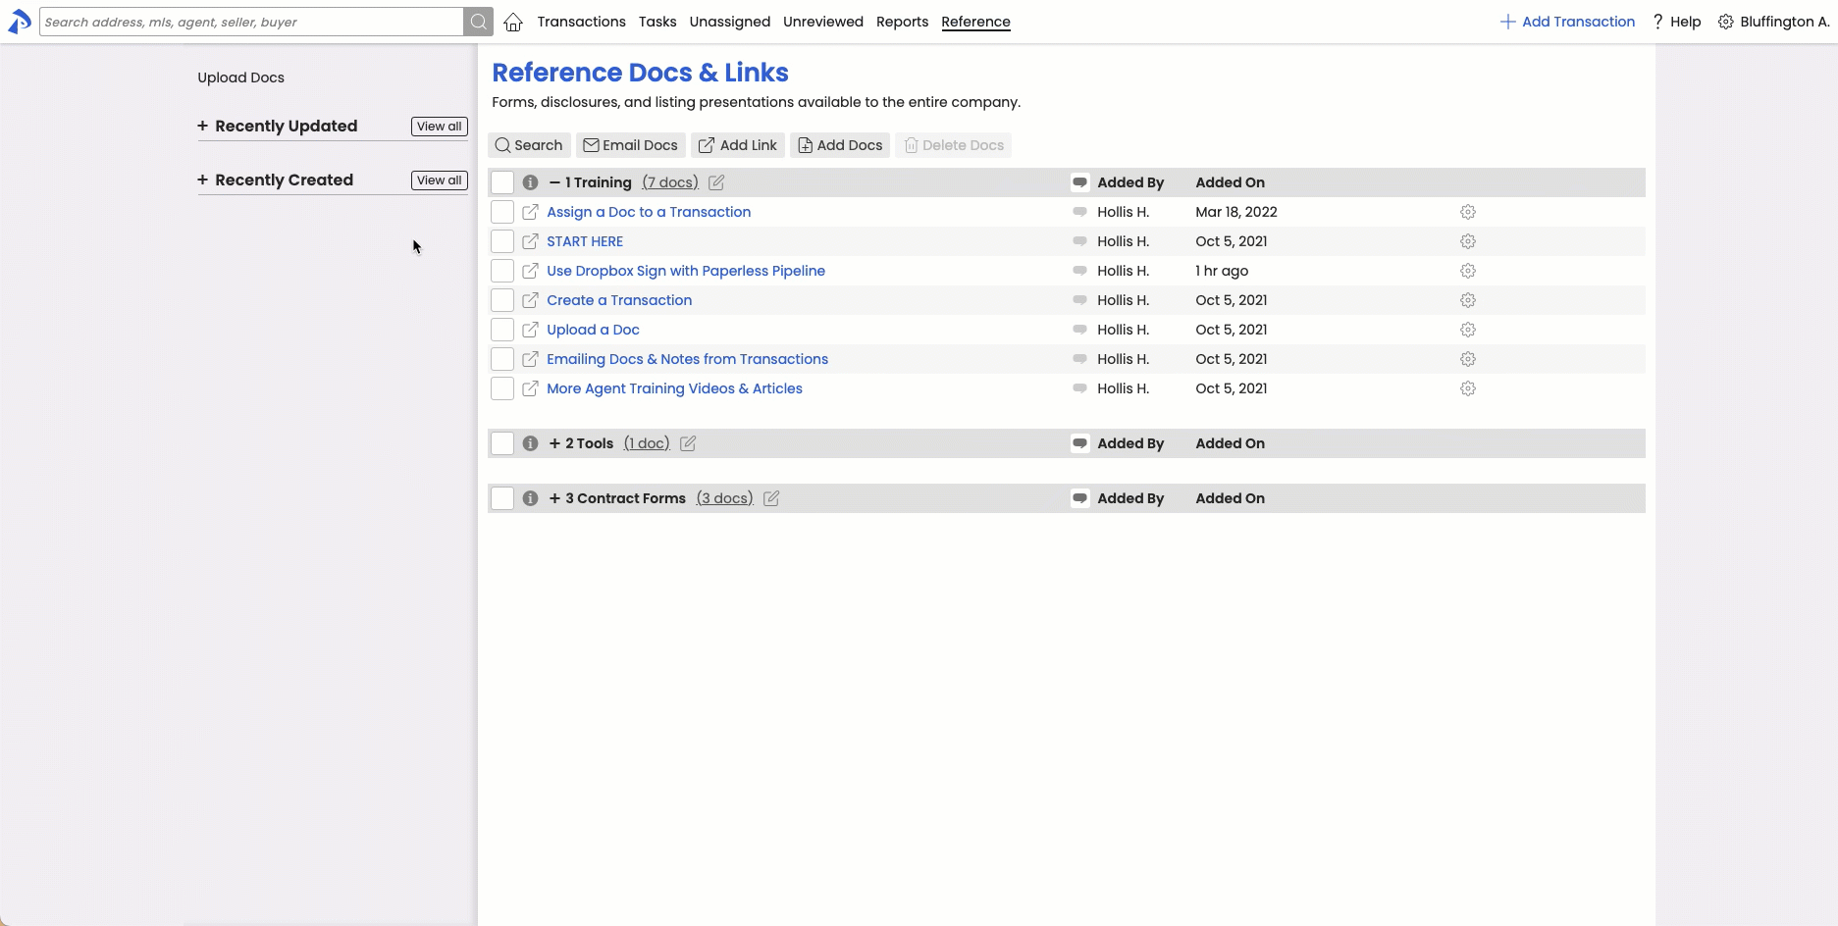Select all docs in 3 Contract Forms group

pos(502,498)
